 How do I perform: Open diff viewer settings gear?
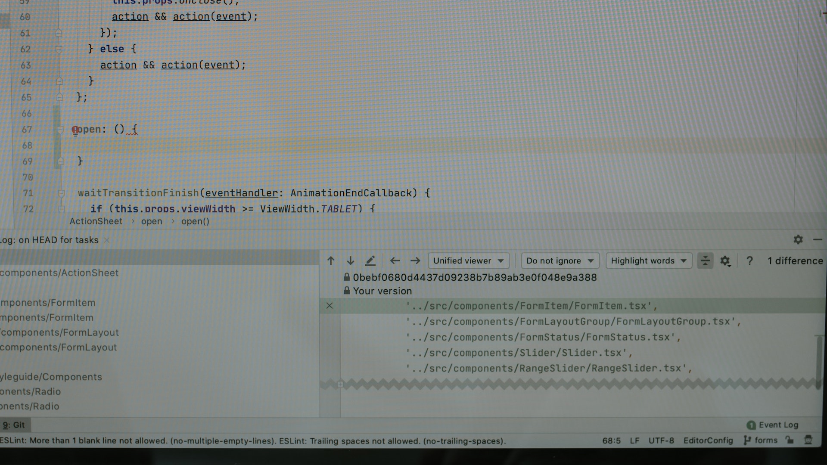click(x=725, y=261)
